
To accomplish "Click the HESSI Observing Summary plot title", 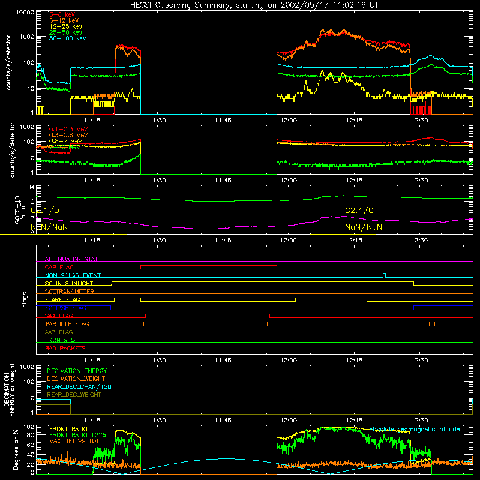I will pyautogui.click(x=254, y=5).
